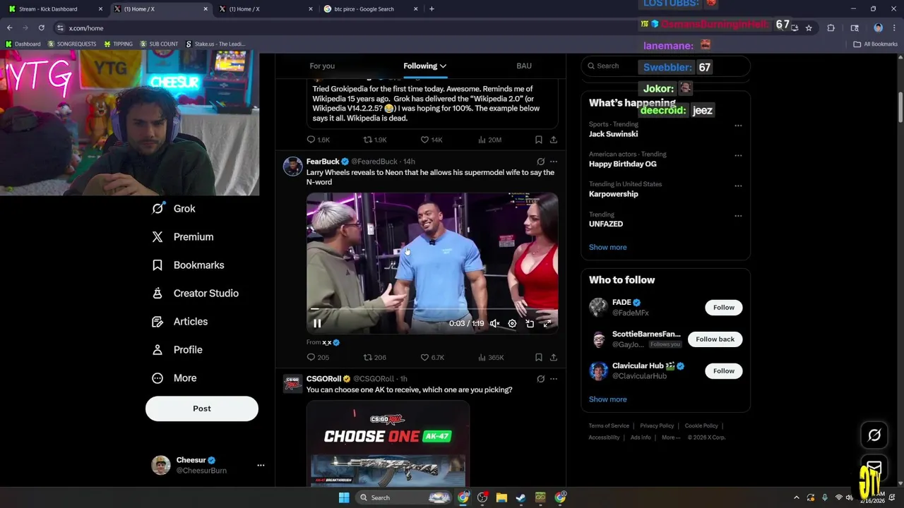This screenshot has height=508, width=904.
Task: Follow back ScottieBarnesFan account
Action: coord(715,339)
